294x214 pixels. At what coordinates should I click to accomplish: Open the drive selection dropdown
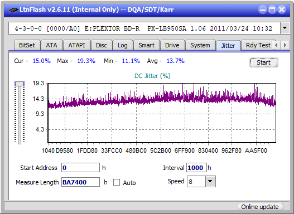click(285, 28)
